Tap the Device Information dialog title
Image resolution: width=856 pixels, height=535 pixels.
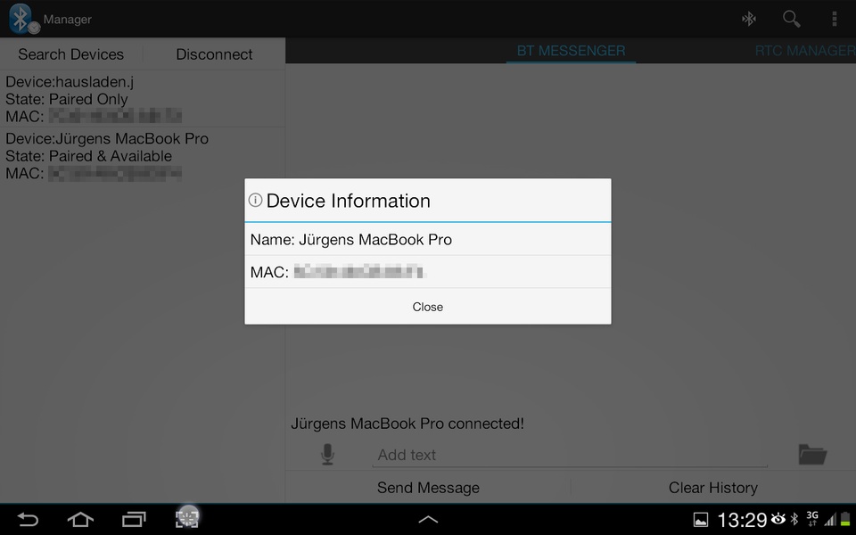pos(349,201)
